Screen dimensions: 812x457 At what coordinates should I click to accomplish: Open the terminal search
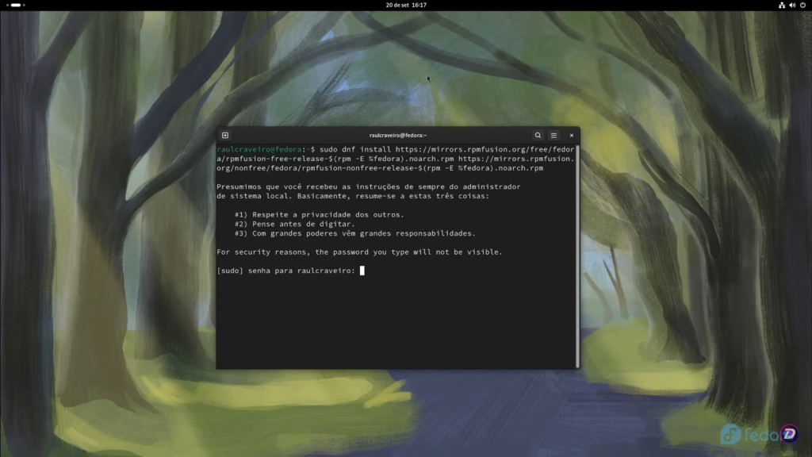tap(538, 135)
